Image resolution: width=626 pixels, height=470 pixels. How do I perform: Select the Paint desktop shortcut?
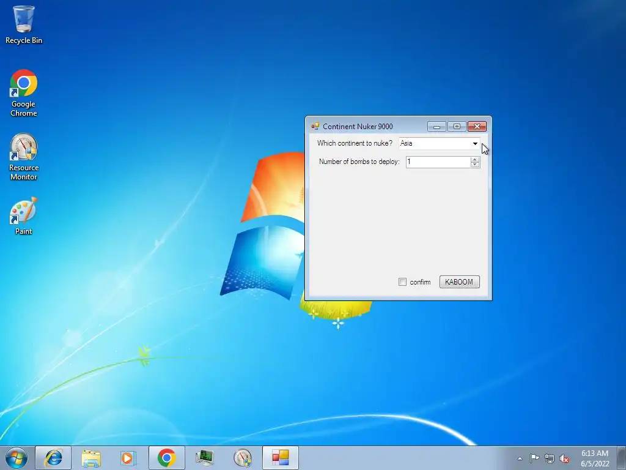24,216
